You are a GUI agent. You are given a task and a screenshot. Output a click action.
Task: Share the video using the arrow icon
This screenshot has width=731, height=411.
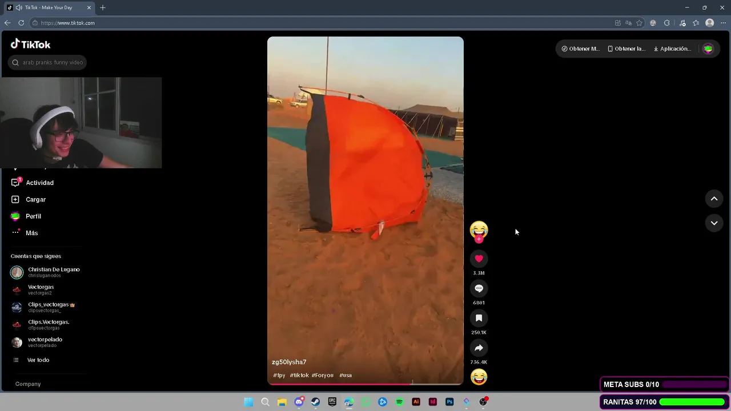(x=479, y=348)
